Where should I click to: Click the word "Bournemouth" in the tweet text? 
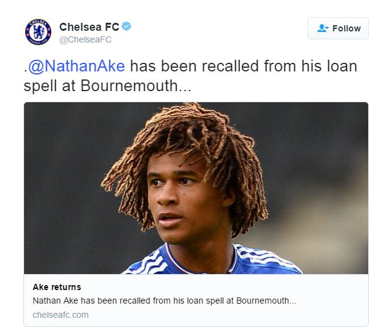[129, 86]
